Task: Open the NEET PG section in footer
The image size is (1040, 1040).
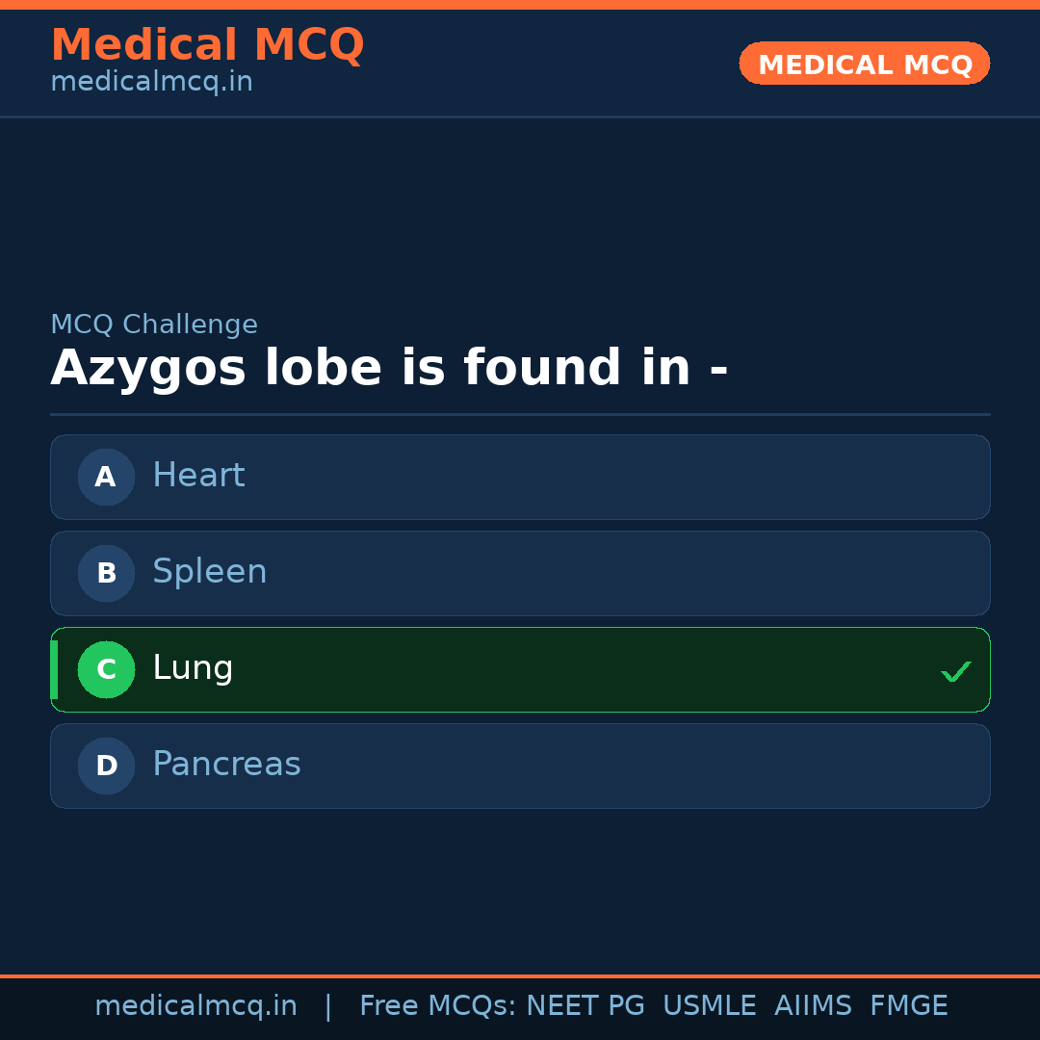Action: pos(585,1005)
